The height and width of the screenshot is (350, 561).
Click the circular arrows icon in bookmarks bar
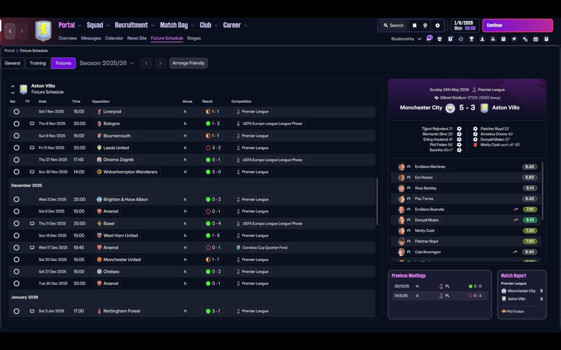point(461,39)
